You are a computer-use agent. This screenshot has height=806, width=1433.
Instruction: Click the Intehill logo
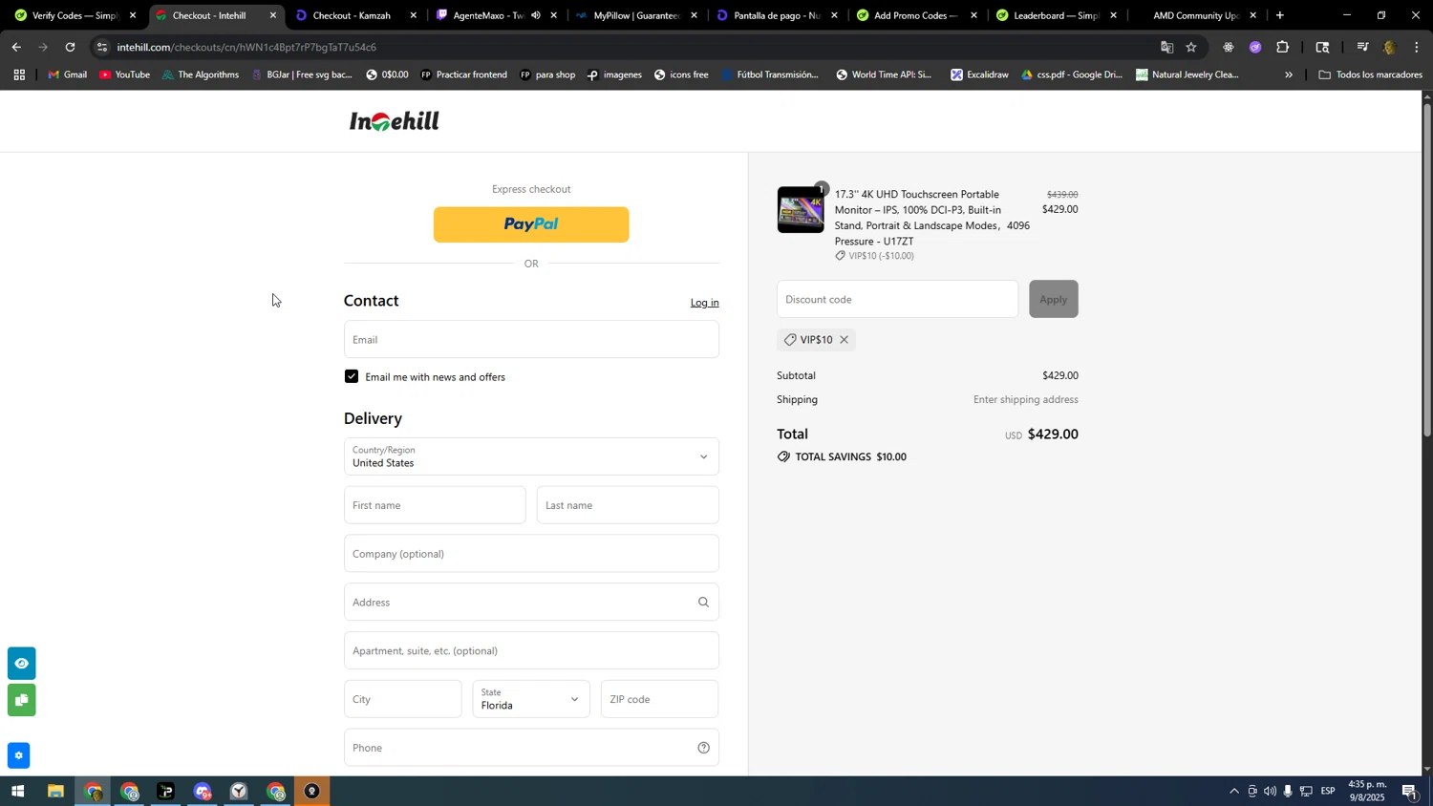pos(394,121)
